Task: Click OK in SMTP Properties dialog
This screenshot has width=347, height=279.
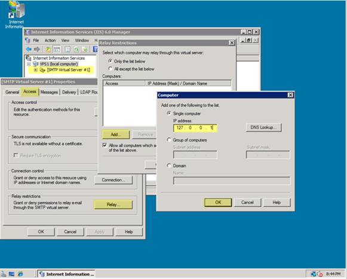Action: click(x=41, y=232)
